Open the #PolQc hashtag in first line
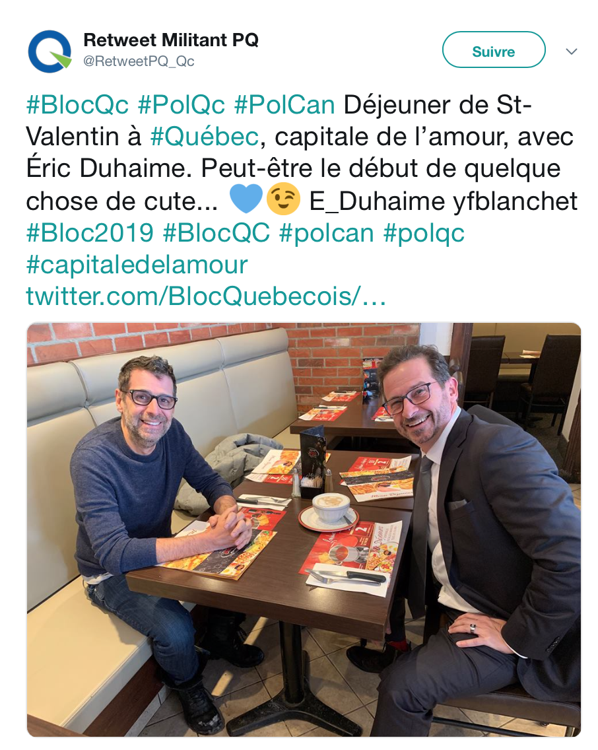 tap(181, 105)
